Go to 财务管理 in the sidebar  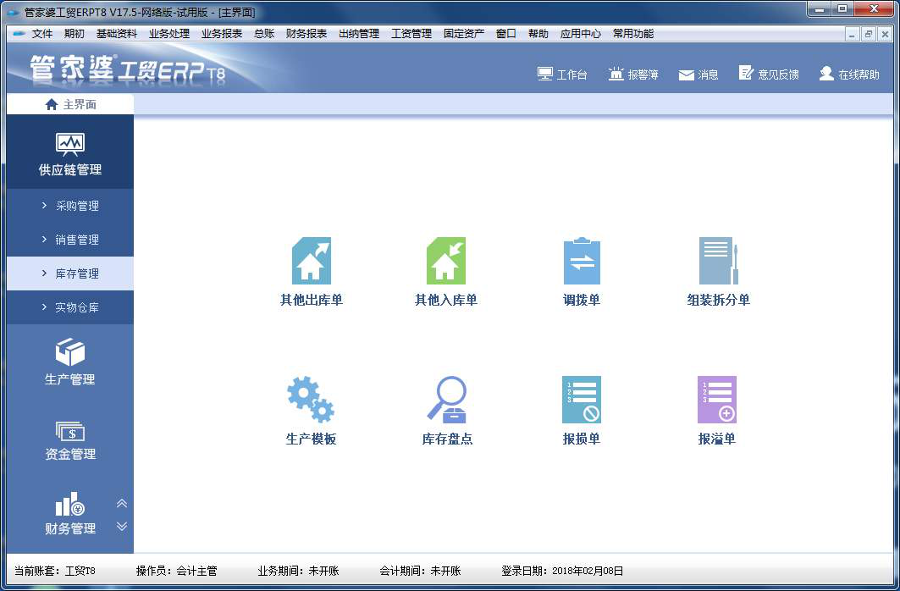pos(70,516)
